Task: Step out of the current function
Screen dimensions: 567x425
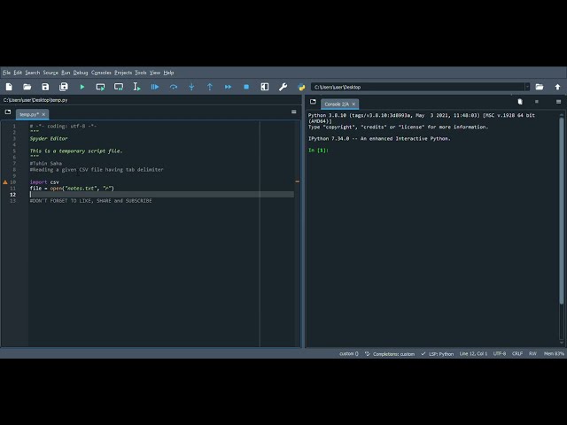Action: (210, 87)
